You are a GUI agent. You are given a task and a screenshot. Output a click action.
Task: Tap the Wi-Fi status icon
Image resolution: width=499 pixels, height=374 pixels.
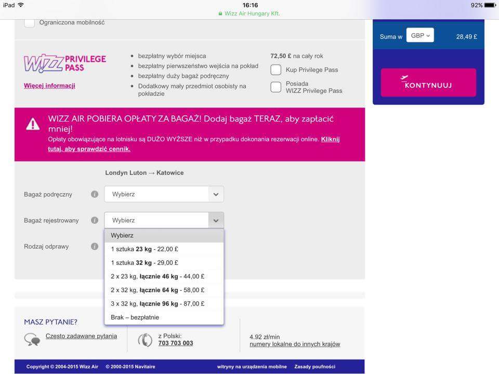click(21, 5)
